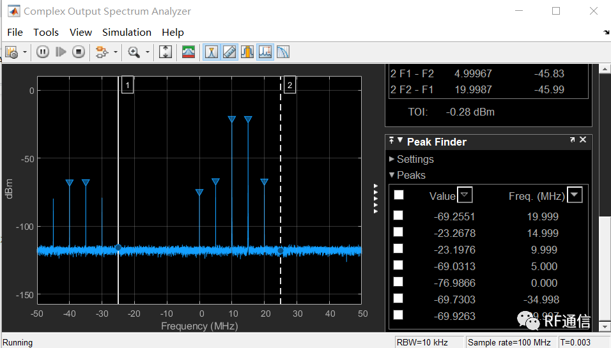Open Spectrum Settings configuration icon

[x=12, y=52]
